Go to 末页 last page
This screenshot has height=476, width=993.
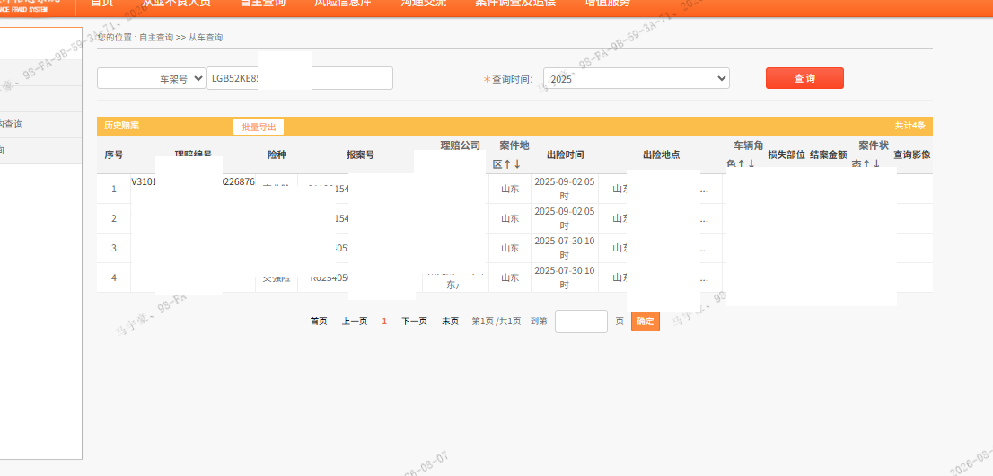451,322
